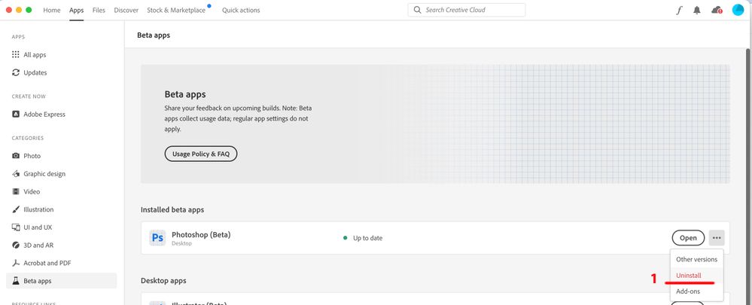Click the Adobe Express logo icon
752x305 pixels.
pyautogui.click(x=16, y=114)
